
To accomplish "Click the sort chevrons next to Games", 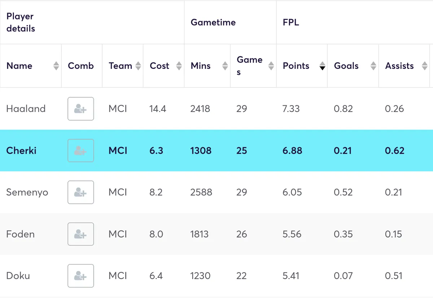I will coord(271,66).
